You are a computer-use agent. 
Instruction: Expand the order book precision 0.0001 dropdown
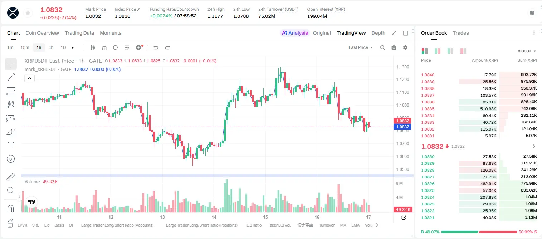click(527, 51)
